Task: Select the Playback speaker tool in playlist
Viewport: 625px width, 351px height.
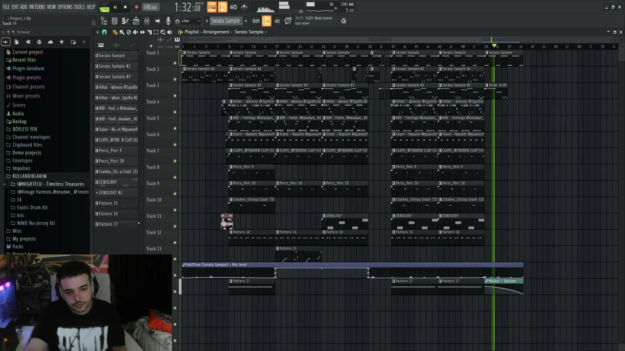Action: 169,32
